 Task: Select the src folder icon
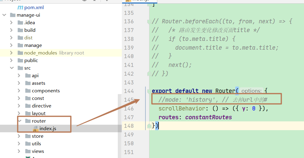[20, 68]
